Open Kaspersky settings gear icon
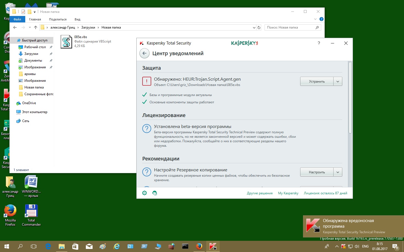 click(x=144, y=193)
